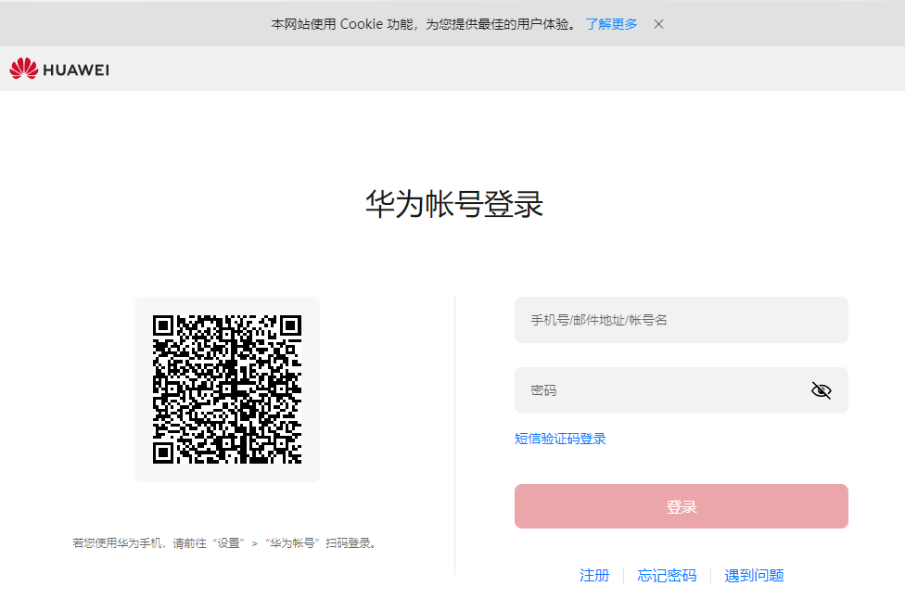Click the cookie notice message text
Image resolution: width=905 pixels, height=612 pixels.
pos(425,24)
